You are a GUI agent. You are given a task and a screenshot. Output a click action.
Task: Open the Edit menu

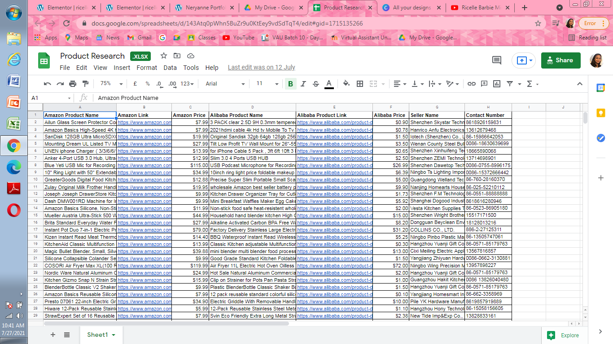[x=82, y=68]
